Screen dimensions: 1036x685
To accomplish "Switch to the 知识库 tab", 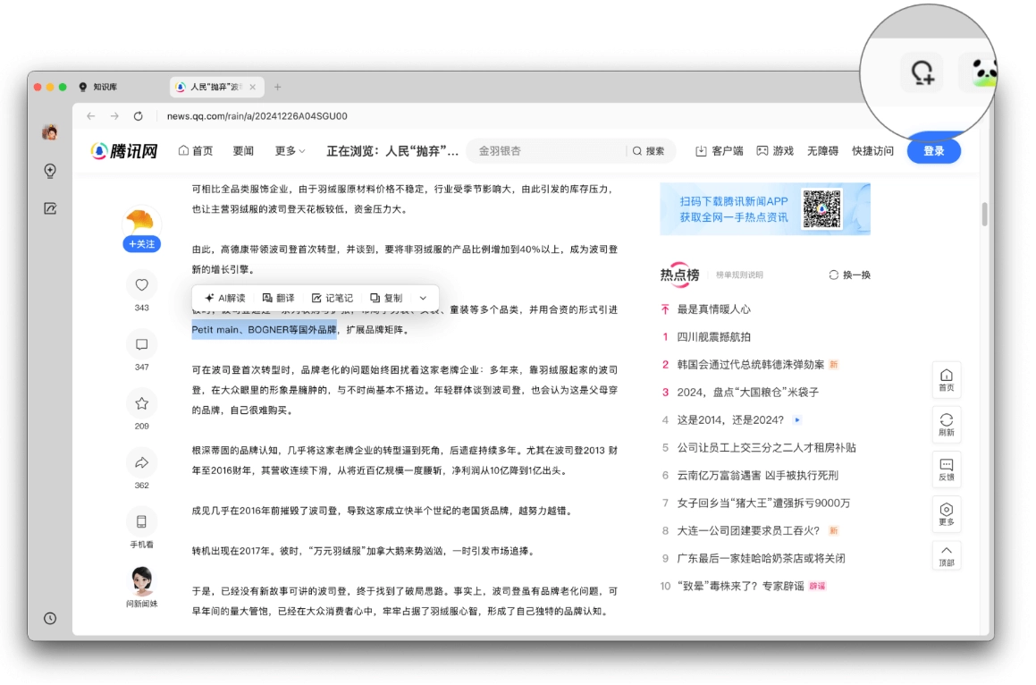I will (x=105, y=87).
